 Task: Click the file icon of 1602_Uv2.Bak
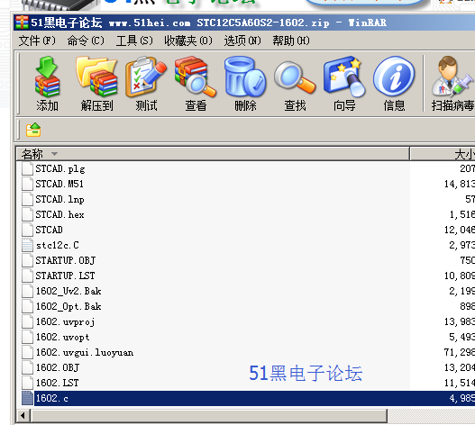(27, 291)
